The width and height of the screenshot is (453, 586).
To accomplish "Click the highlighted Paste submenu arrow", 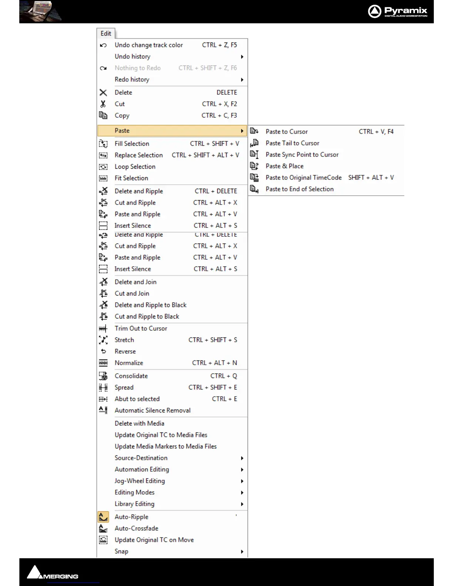I will pos(242,131).
